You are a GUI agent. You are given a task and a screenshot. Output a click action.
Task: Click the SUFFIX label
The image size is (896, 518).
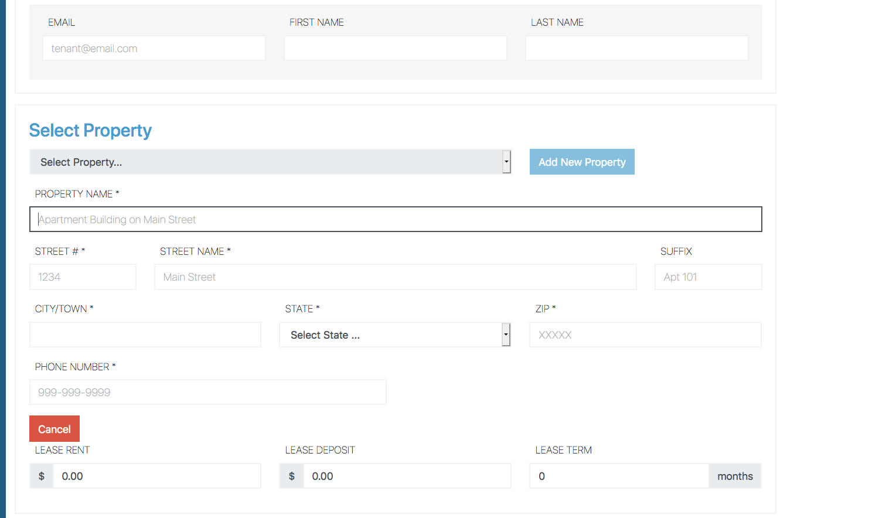click(x=676, y=251)
